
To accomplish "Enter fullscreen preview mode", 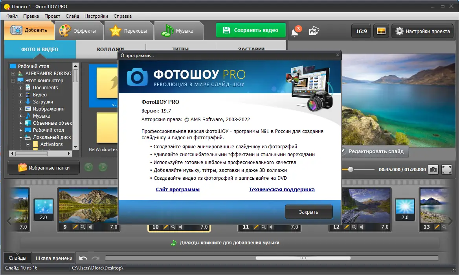I will (446, 170).
